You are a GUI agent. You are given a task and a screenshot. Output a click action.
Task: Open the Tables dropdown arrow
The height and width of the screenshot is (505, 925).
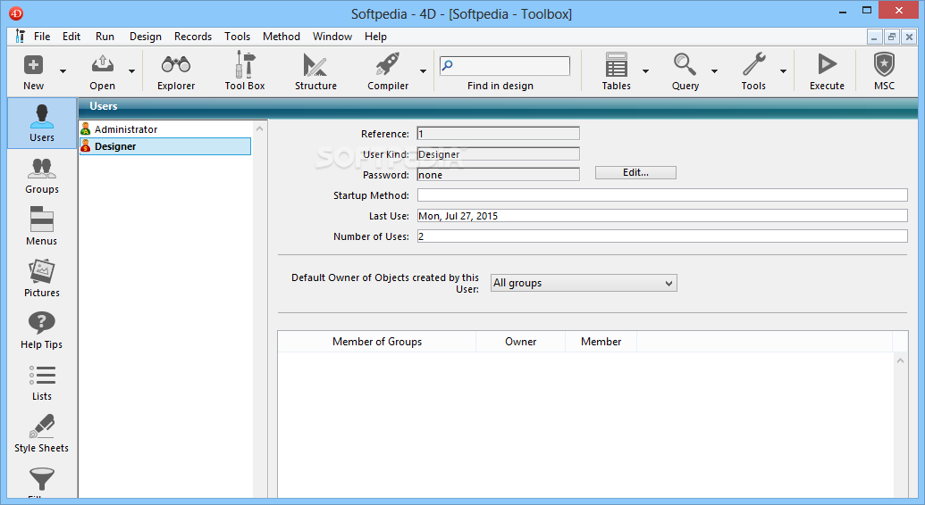tap(645, 71)
